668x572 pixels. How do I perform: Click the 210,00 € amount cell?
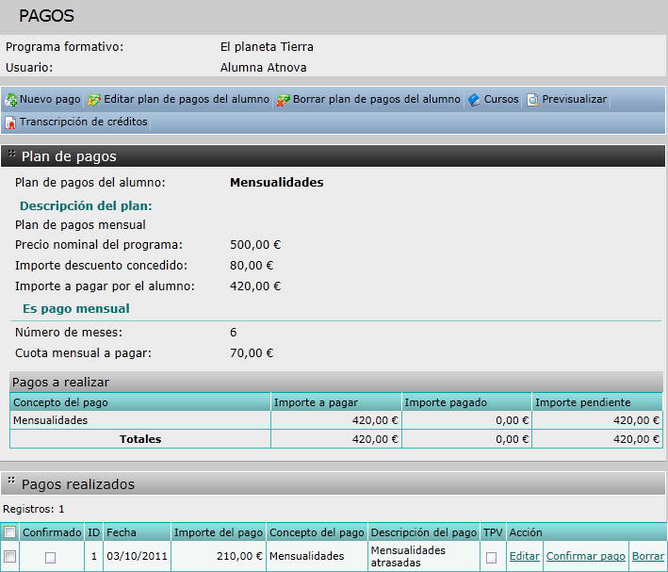click(x=219, y=556)
